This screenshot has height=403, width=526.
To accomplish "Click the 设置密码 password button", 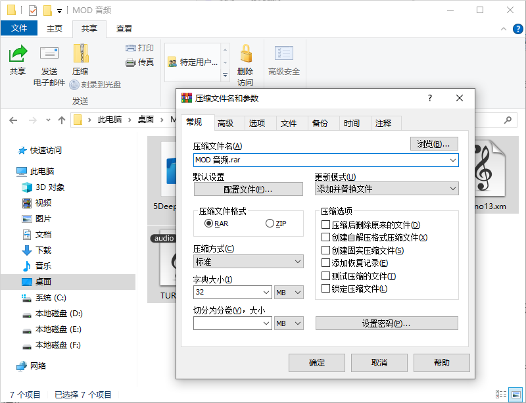I will point(387,323).
